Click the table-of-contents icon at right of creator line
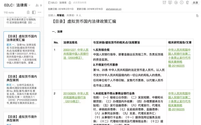This screenshot has height=125, width=201. click(197, 16)
